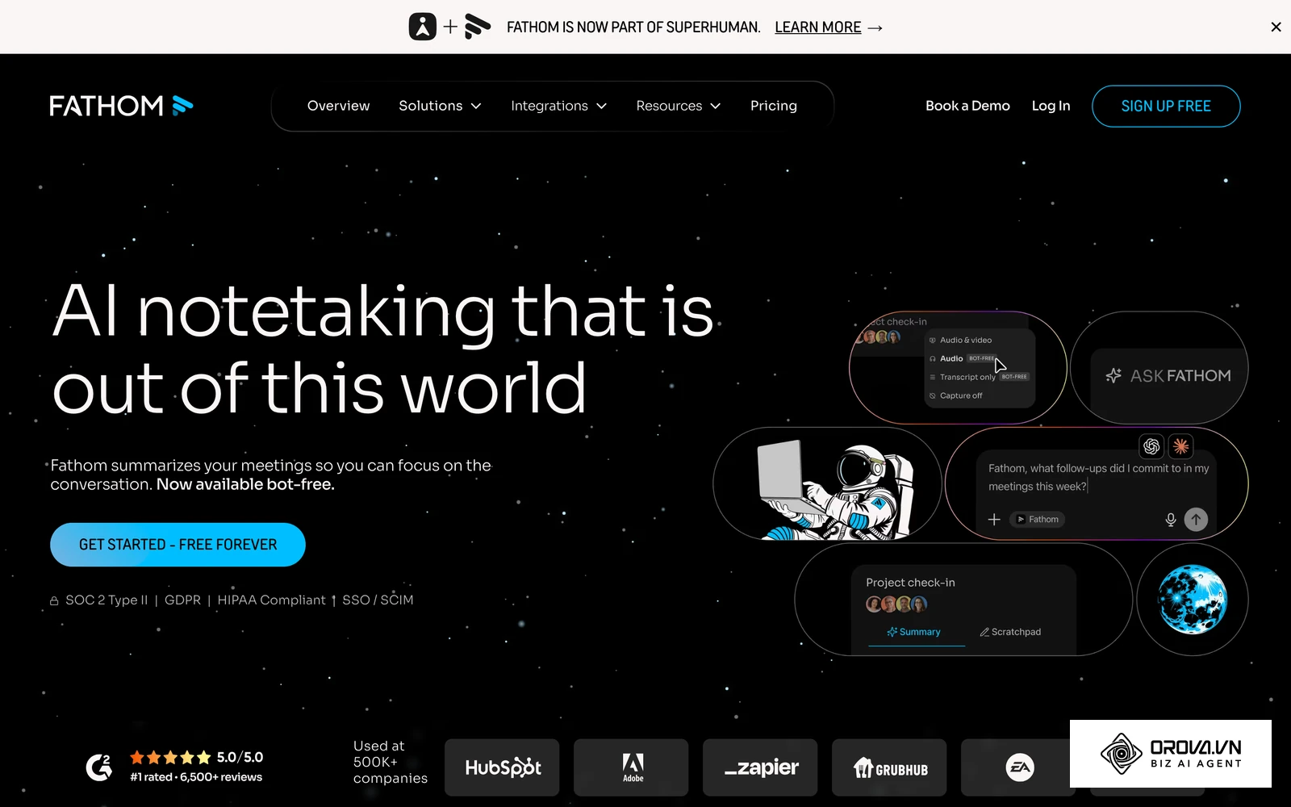Click the HubSpot logo tile

coord(502,767)
